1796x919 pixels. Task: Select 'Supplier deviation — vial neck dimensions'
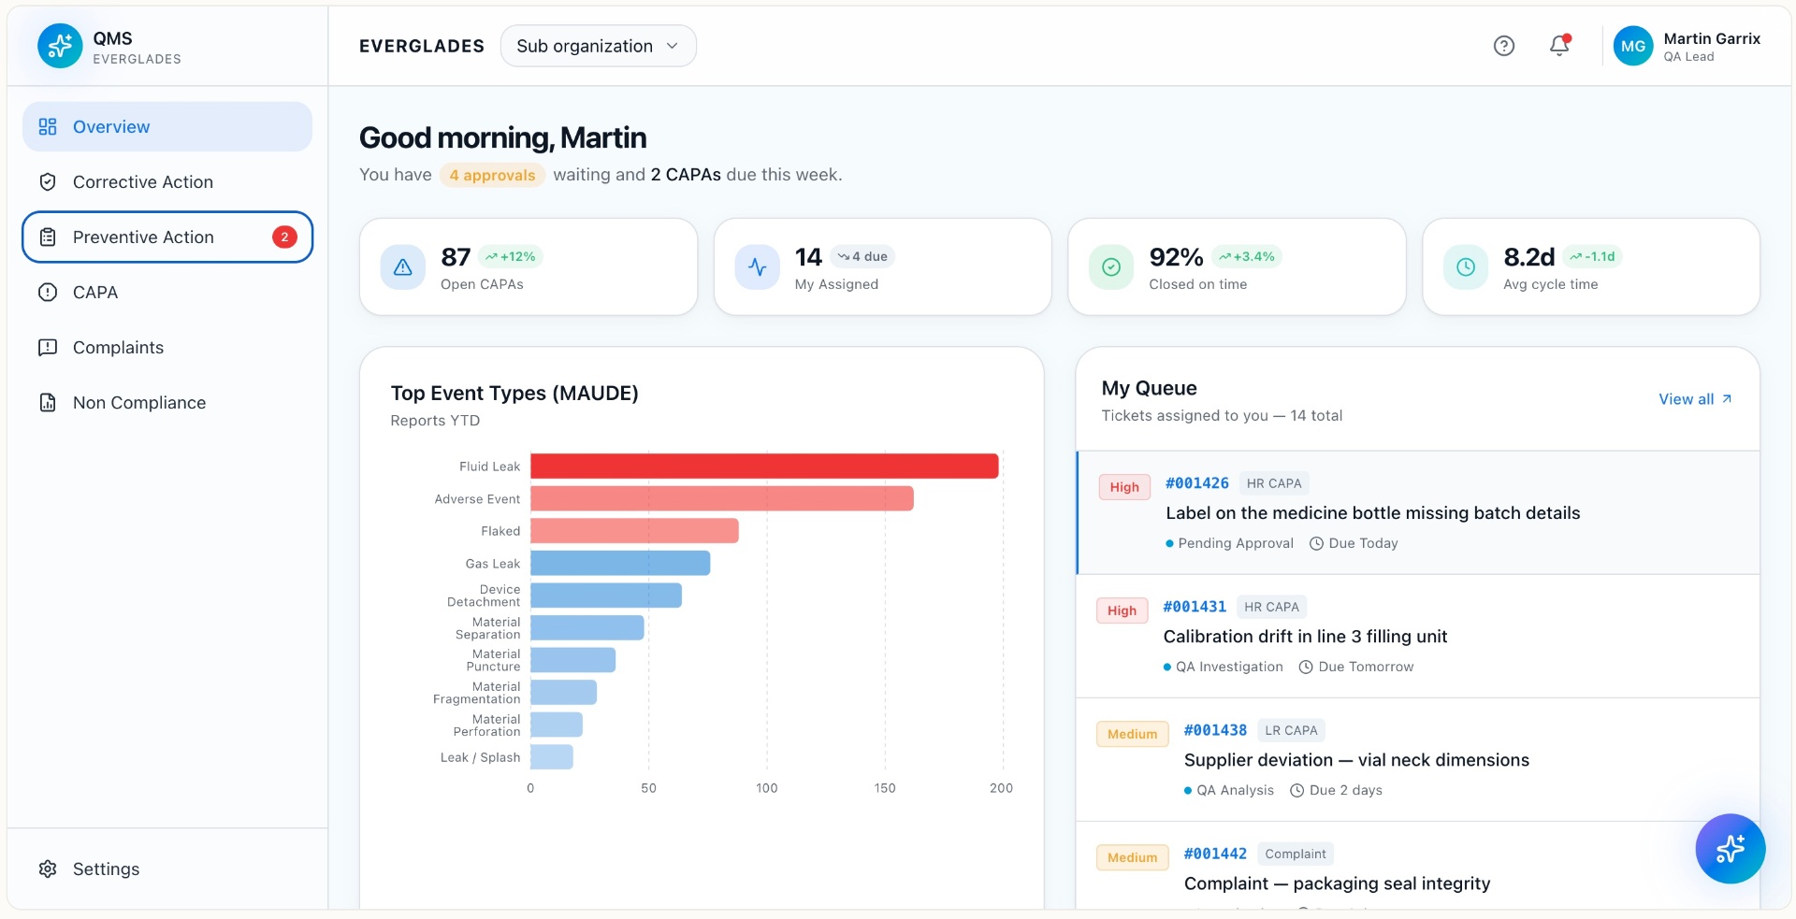1356,760
